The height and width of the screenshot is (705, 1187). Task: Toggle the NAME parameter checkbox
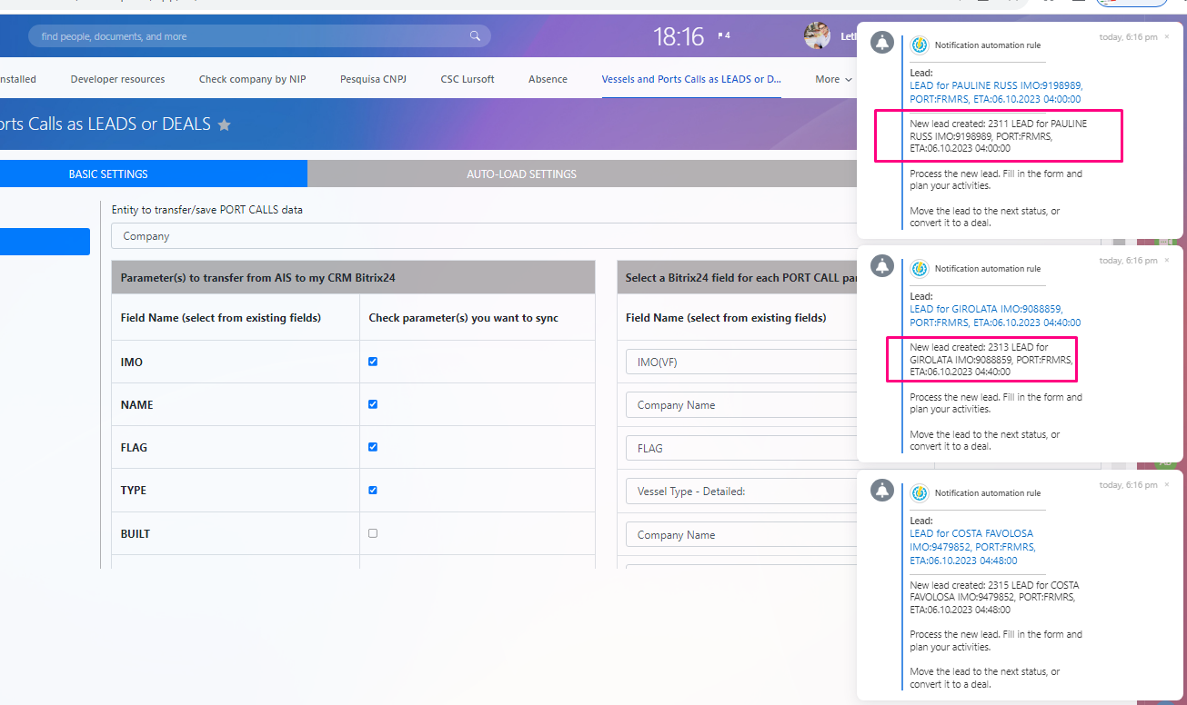(x=373, y=404)
